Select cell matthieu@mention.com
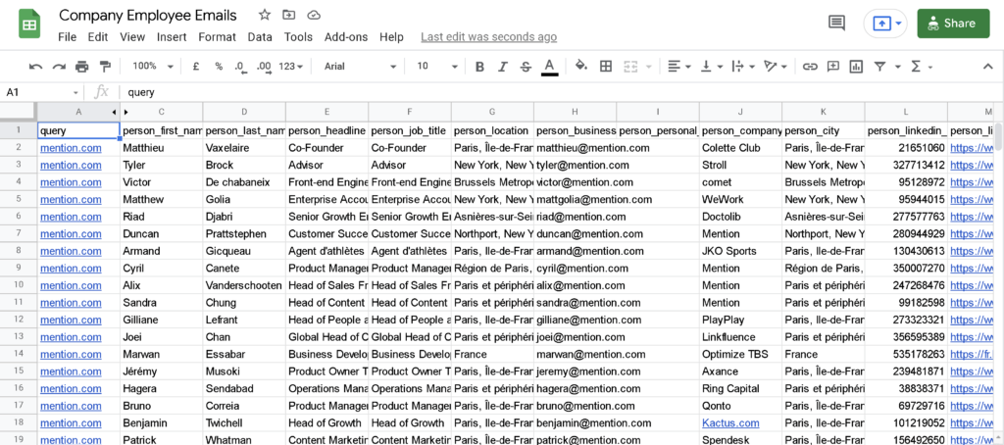The height and width of the screenshot is (445, 1004). coord(575,148)
